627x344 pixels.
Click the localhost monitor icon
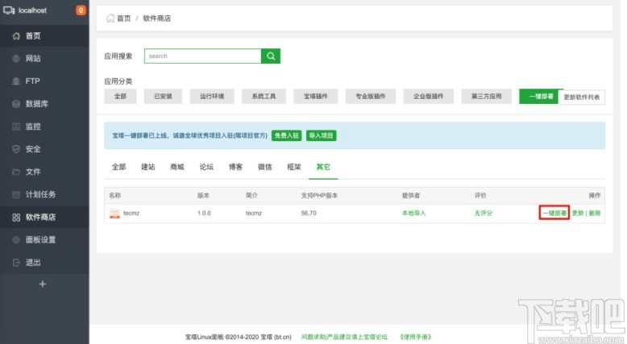(x=9, y=10)
